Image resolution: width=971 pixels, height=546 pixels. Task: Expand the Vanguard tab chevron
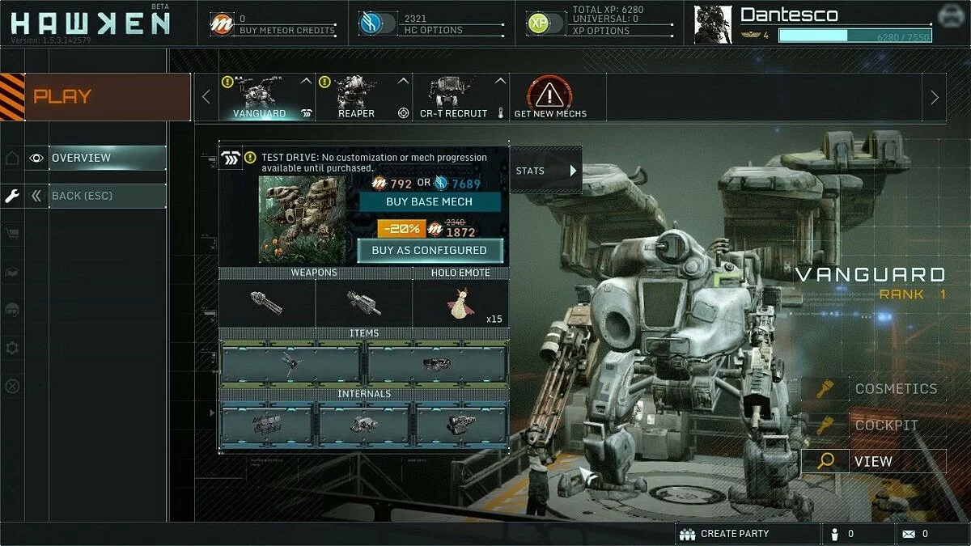305,81
